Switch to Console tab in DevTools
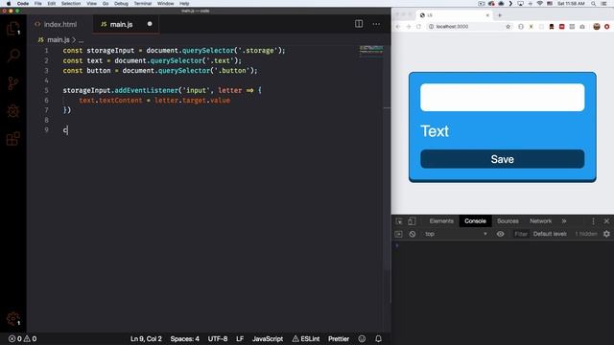This screenshot has width=614, height=345. [x=475, y=221]
